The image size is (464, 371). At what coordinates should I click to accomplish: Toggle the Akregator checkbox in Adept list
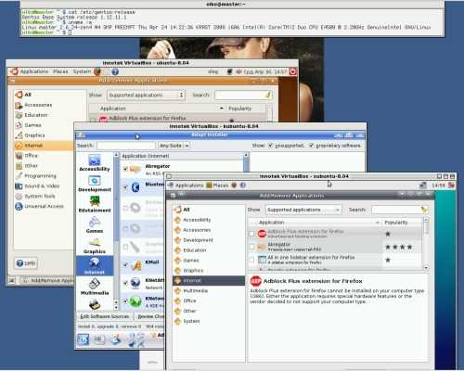tap(125, 169)
